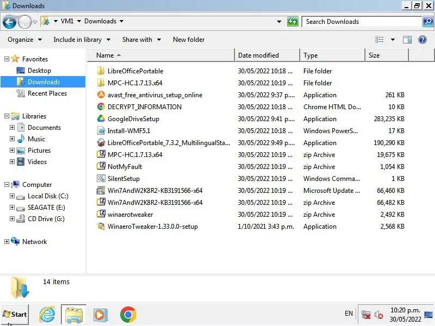435x326 pixels.
Task: Sort by the Date modified column
Action: click(267, 55)
